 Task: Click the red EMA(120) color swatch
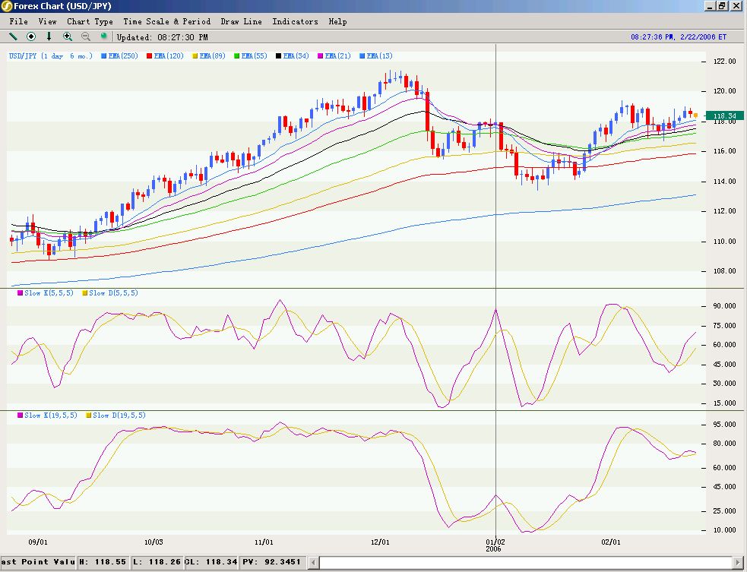coord(150,55)
